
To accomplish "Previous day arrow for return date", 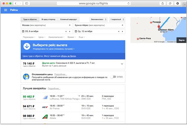I will pyautogui.click(x=119, y=31).
